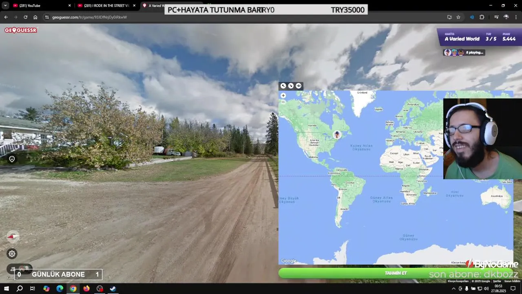Click the Google logo on the map
This screenshot has height=294, width=522.
[x=289, y=261]
